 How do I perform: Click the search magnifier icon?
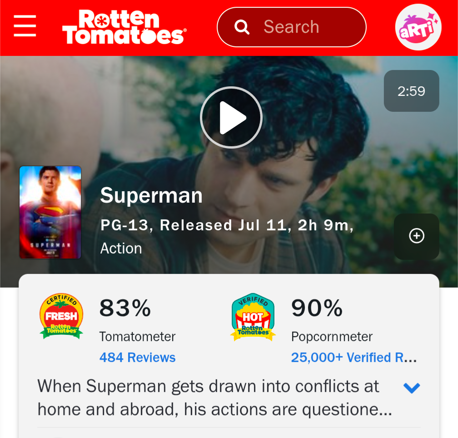tap(242, 27)
